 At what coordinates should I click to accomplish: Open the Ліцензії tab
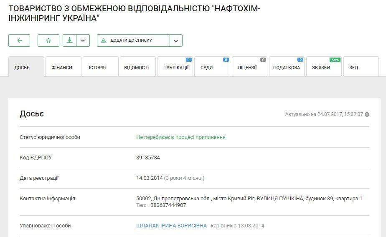point(250,67)
